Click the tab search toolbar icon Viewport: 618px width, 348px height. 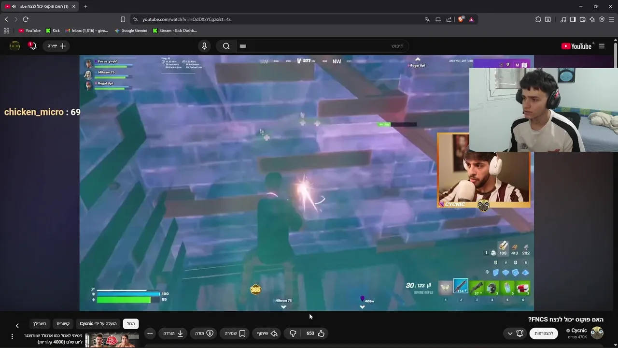548,19
